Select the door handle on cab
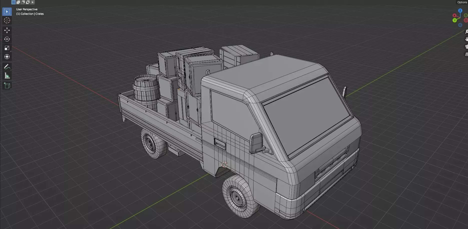The width and height of the screenshot is (468, 229). pyautogui.click(x=220, y=144)
